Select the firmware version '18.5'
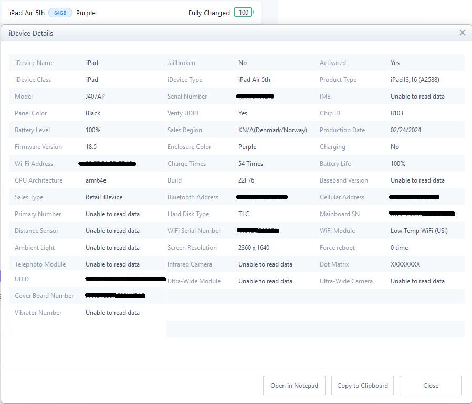This screenshot has width=472, height=404. [x=91, y=147]
